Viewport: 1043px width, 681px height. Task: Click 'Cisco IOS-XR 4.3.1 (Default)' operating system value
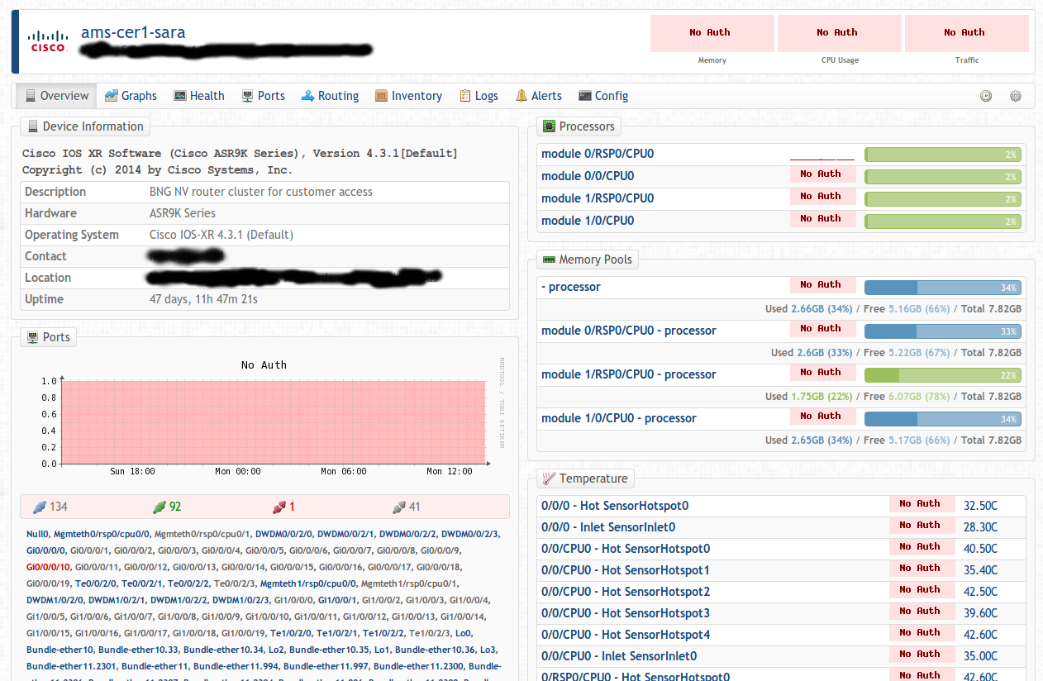[x=221, y=235]
